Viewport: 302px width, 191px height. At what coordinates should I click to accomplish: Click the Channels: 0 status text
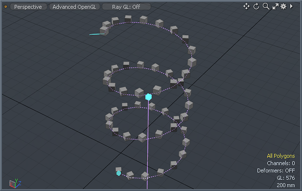click(281, 163)
